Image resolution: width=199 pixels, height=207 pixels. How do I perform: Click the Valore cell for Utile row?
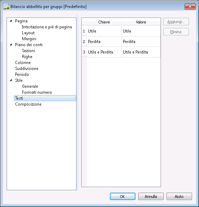tap(141, 31)
